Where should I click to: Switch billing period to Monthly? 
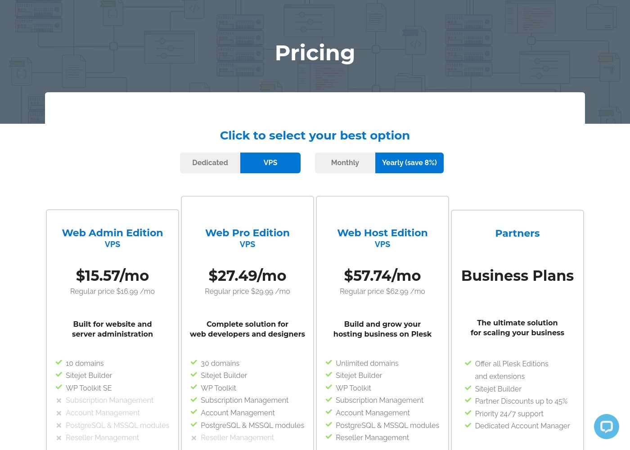click(345, 163)
